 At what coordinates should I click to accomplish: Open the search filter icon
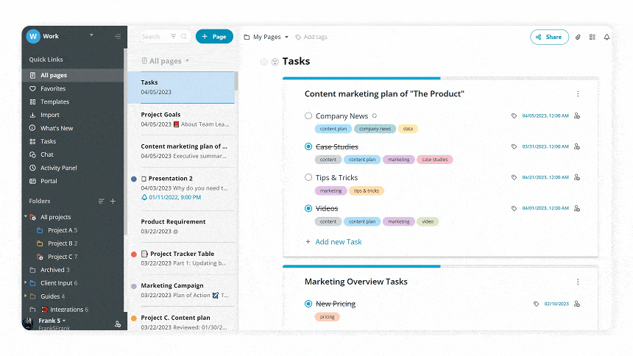pyautogui.click(x=173, y=37)
